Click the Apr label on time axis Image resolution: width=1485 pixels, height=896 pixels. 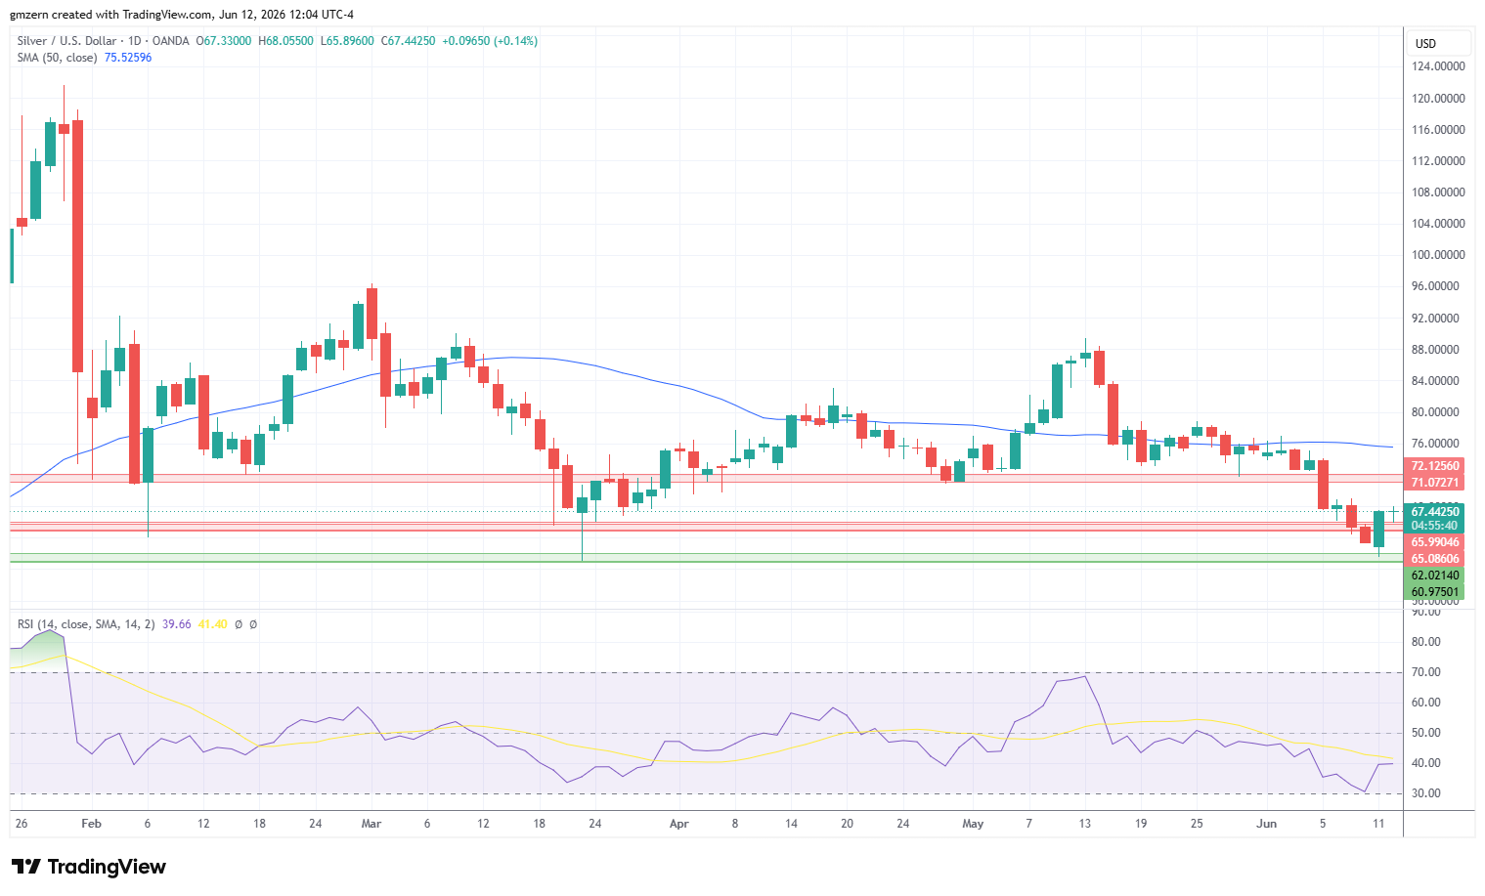pyautogui.click(x=679, y=824)
